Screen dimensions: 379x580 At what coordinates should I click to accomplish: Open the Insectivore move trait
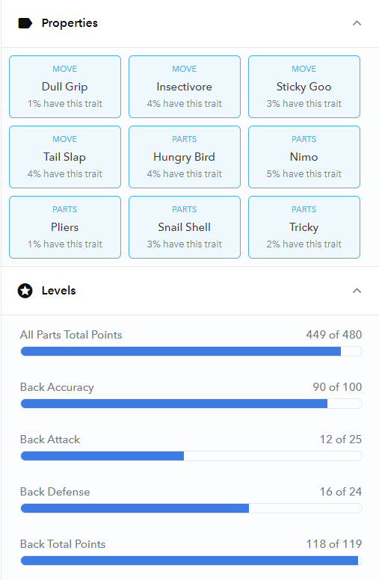click(185, 87)
